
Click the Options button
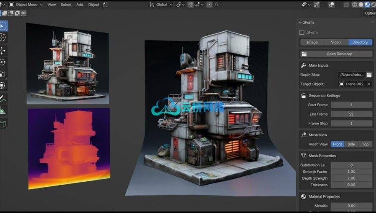click(x=370, y=13)
